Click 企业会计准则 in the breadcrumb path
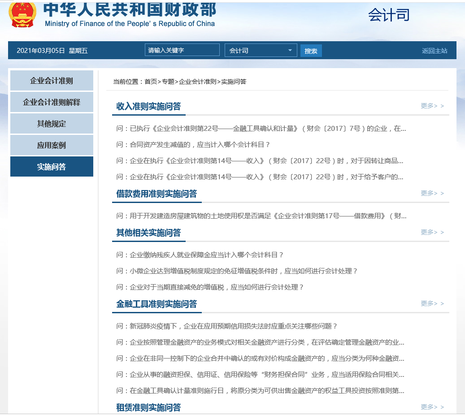This screenshot has height=415, width=465. [198, 82]
